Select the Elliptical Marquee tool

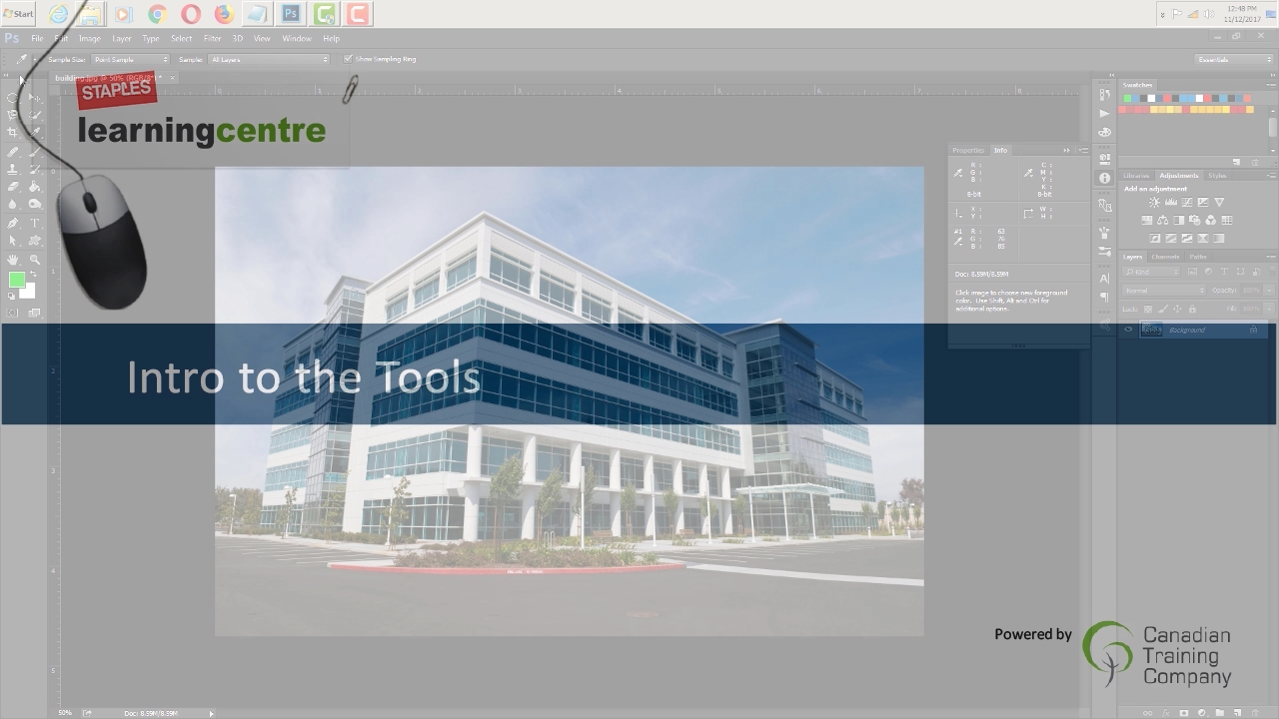pos(12,97)
